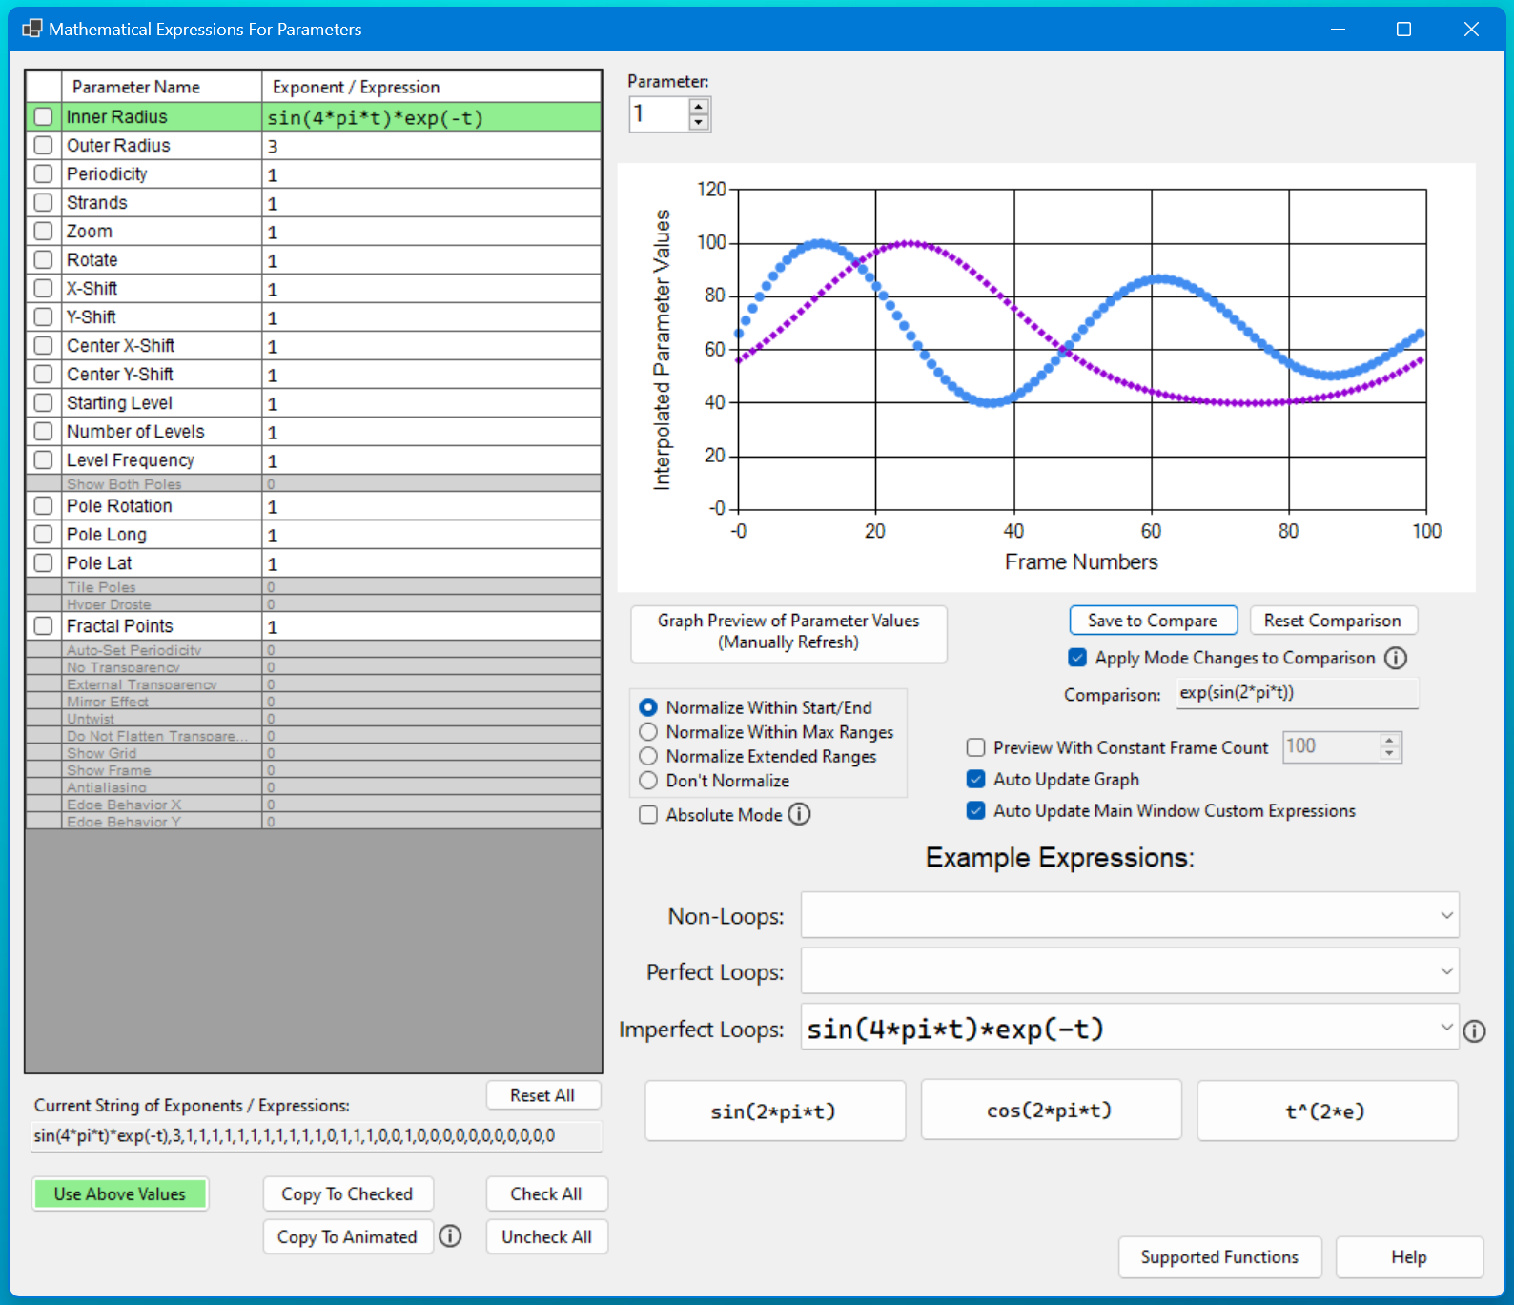Click info icon next to Copy To Animated
Screen dimensions: 1514x1305
click(x=450, y=1236)
